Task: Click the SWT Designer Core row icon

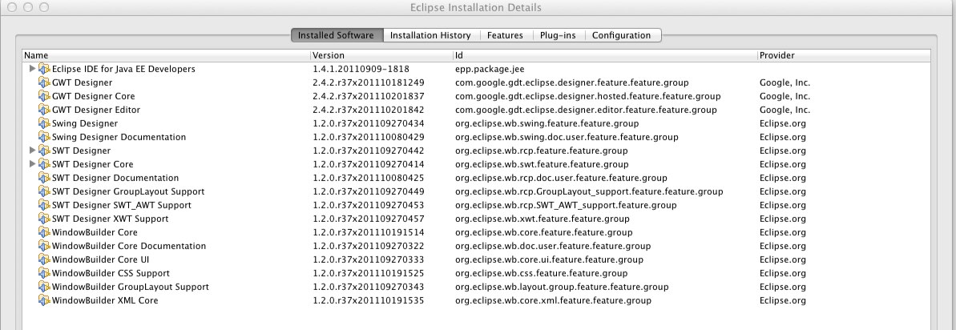Action: (44, 164)
